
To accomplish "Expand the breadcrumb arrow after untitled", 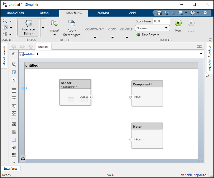I will [38, 54].
